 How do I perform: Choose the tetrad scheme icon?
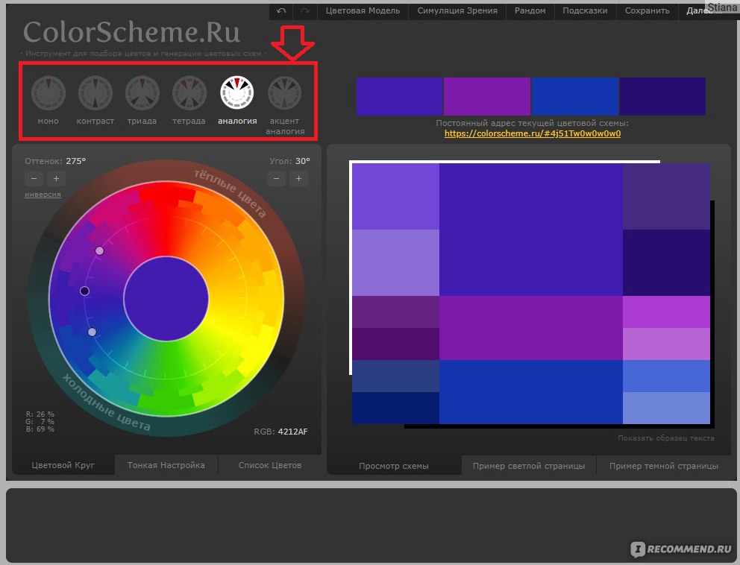pos(189,93)
